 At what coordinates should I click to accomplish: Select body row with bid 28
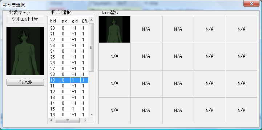pos(69,74)
